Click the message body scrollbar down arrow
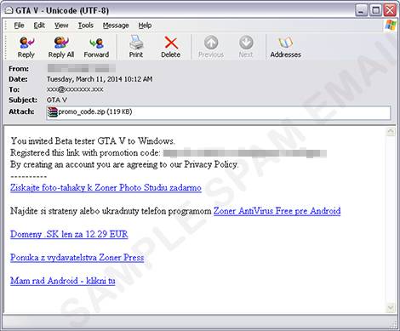Image resolution: width=400 pixels, height=331 pixels. 391,308
